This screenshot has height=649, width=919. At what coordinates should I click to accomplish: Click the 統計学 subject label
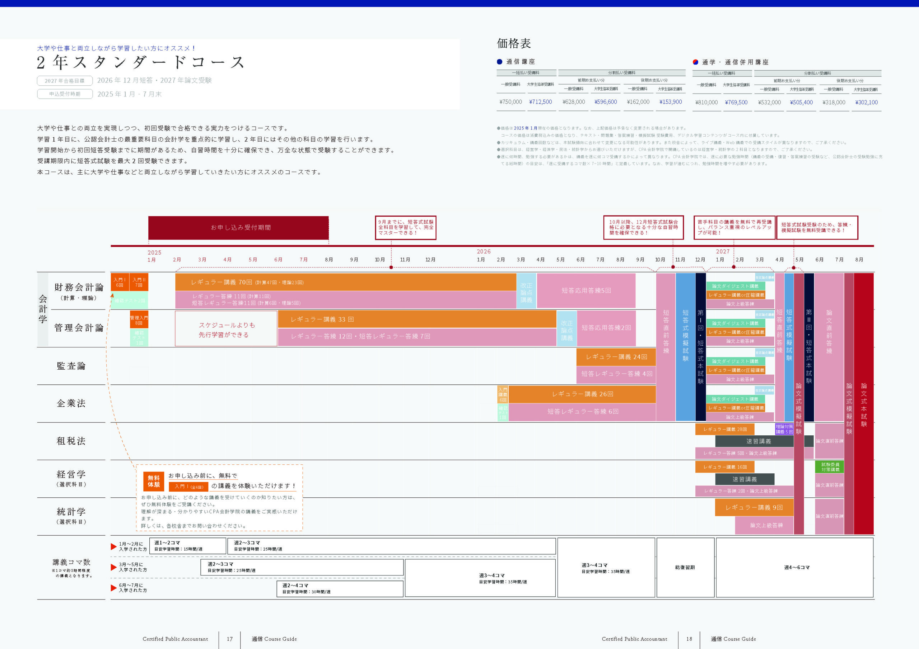[71, 512]
